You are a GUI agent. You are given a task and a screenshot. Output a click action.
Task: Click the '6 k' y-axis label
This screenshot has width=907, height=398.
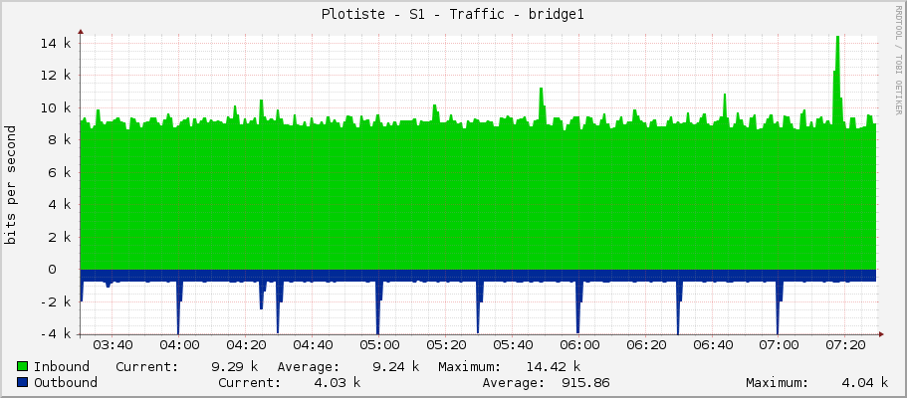click(x=60, y=173)
